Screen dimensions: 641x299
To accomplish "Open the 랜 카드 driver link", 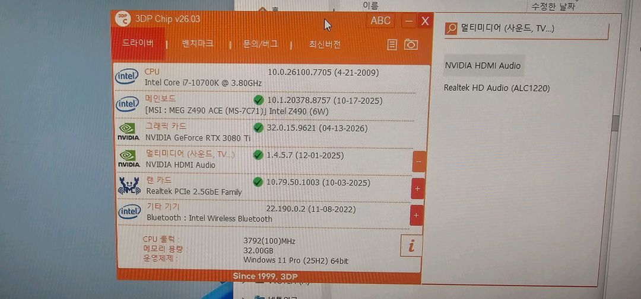I will [159, 181].
